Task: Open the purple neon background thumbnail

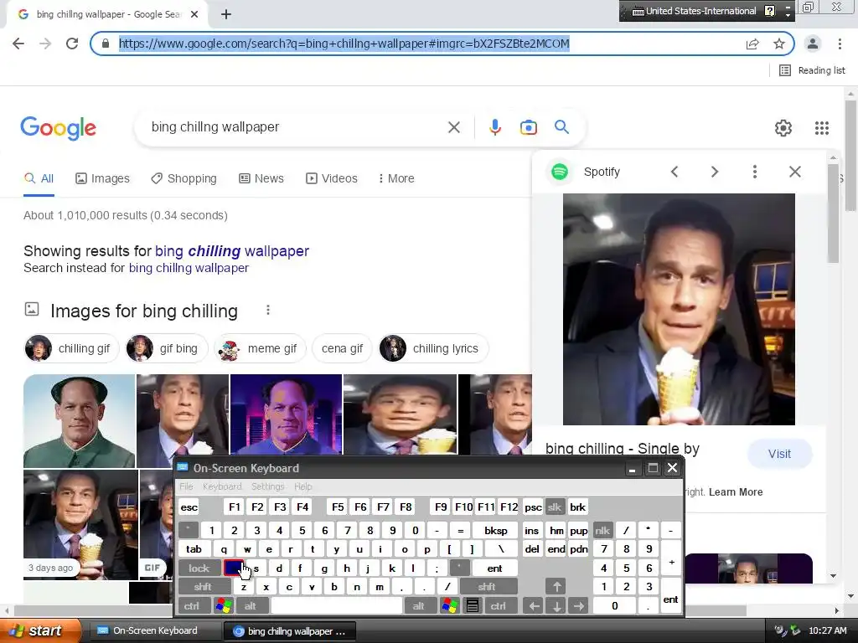Action: (286, 414)
